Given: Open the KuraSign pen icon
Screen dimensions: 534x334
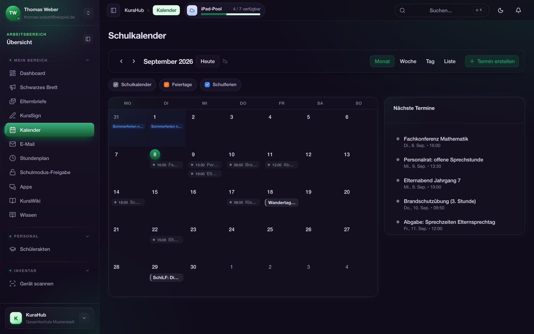Looking at the screenshot, I should click(x=13, y=116).
